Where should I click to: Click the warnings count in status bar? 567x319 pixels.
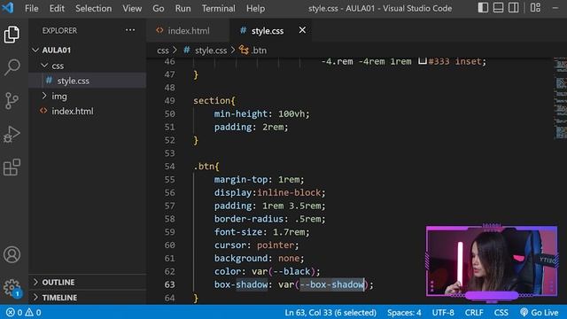[x=33, y=312]
